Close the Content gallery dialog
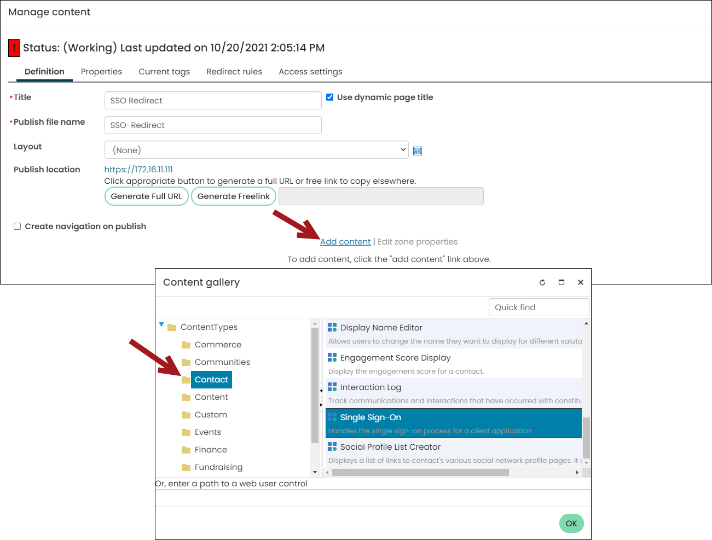712x540 pixels. coord(581,282)
